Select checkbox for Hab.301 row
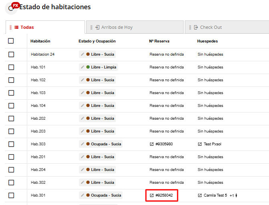The width and height of the screenshot is (269, 205). click(11, 195)
